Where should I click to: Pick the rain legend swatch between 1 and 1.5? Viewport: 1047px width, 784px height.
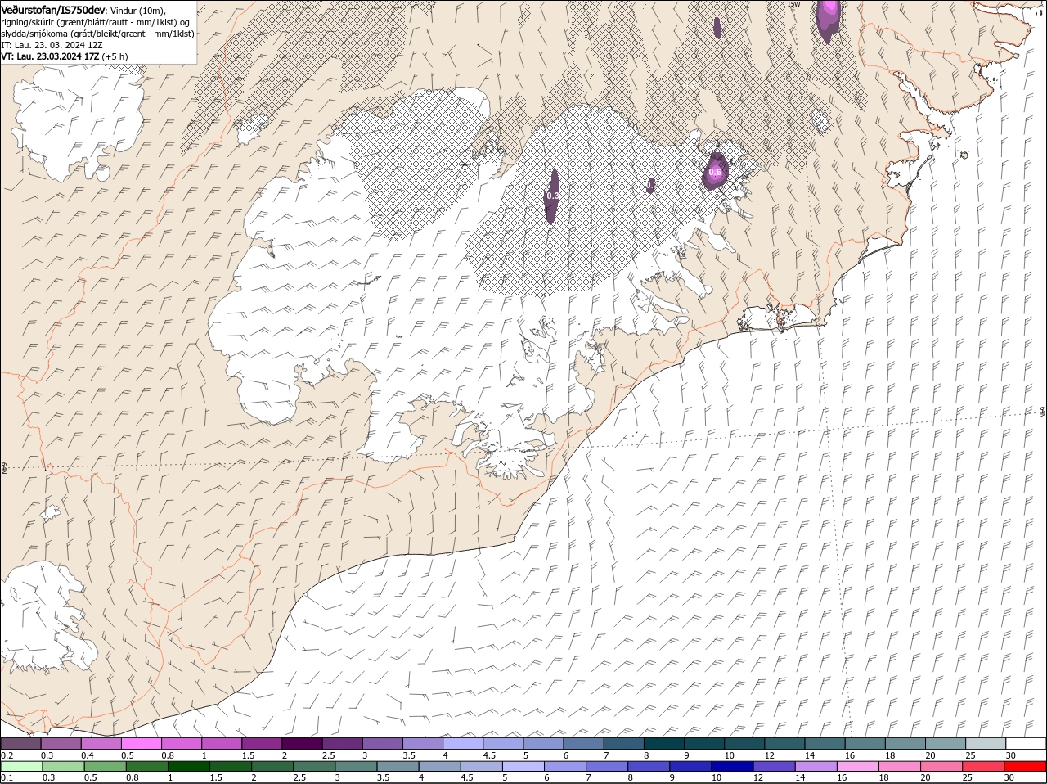(189, 767)
